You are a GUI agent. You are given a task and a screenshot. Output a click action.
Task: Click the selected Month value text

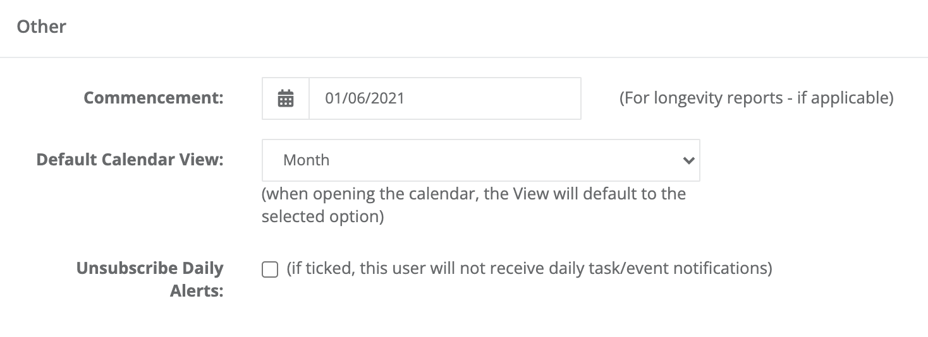click(306, 160)
